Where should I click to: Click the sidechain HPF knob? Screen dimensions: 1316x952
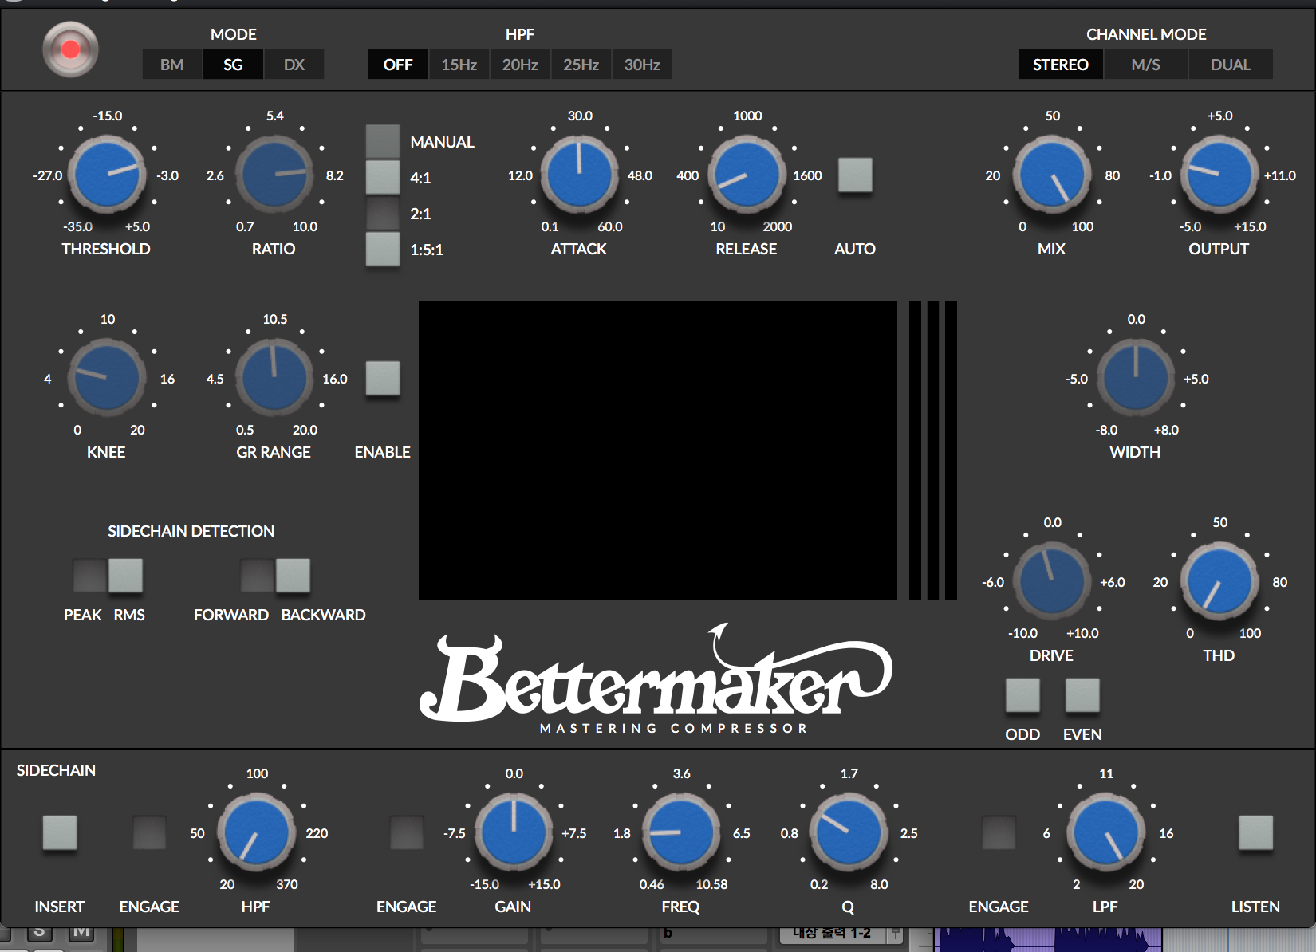257,832
